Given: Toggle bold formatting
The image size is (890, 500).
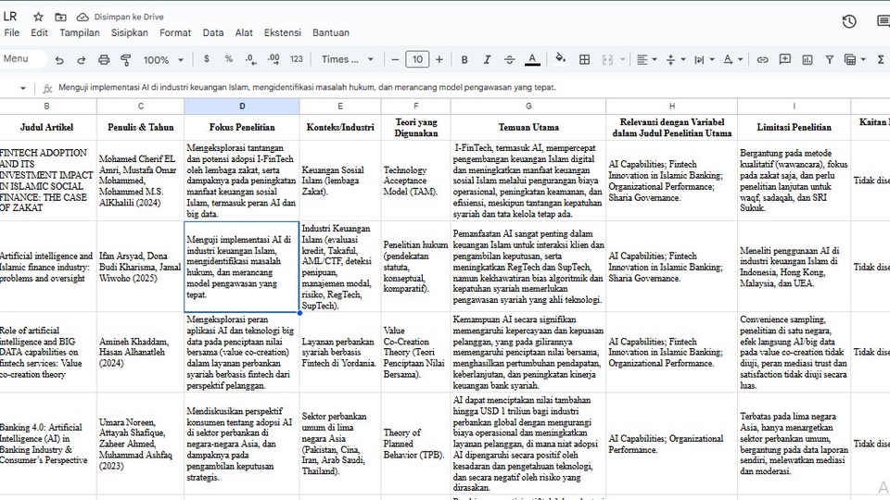Looking at the screenshot, I should click(x=465, y=59).
